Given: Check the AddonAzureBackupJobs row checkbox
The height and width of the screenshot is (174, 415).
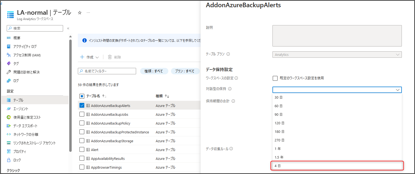Looking at the screenshot, I should coord(82,114).
